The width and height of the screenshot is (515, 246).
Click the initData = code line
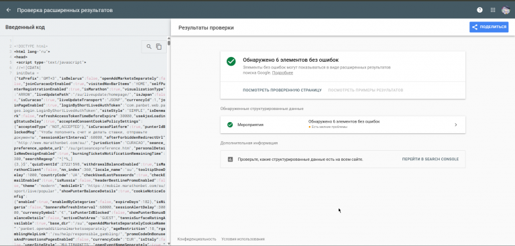(x=27, y=72)
